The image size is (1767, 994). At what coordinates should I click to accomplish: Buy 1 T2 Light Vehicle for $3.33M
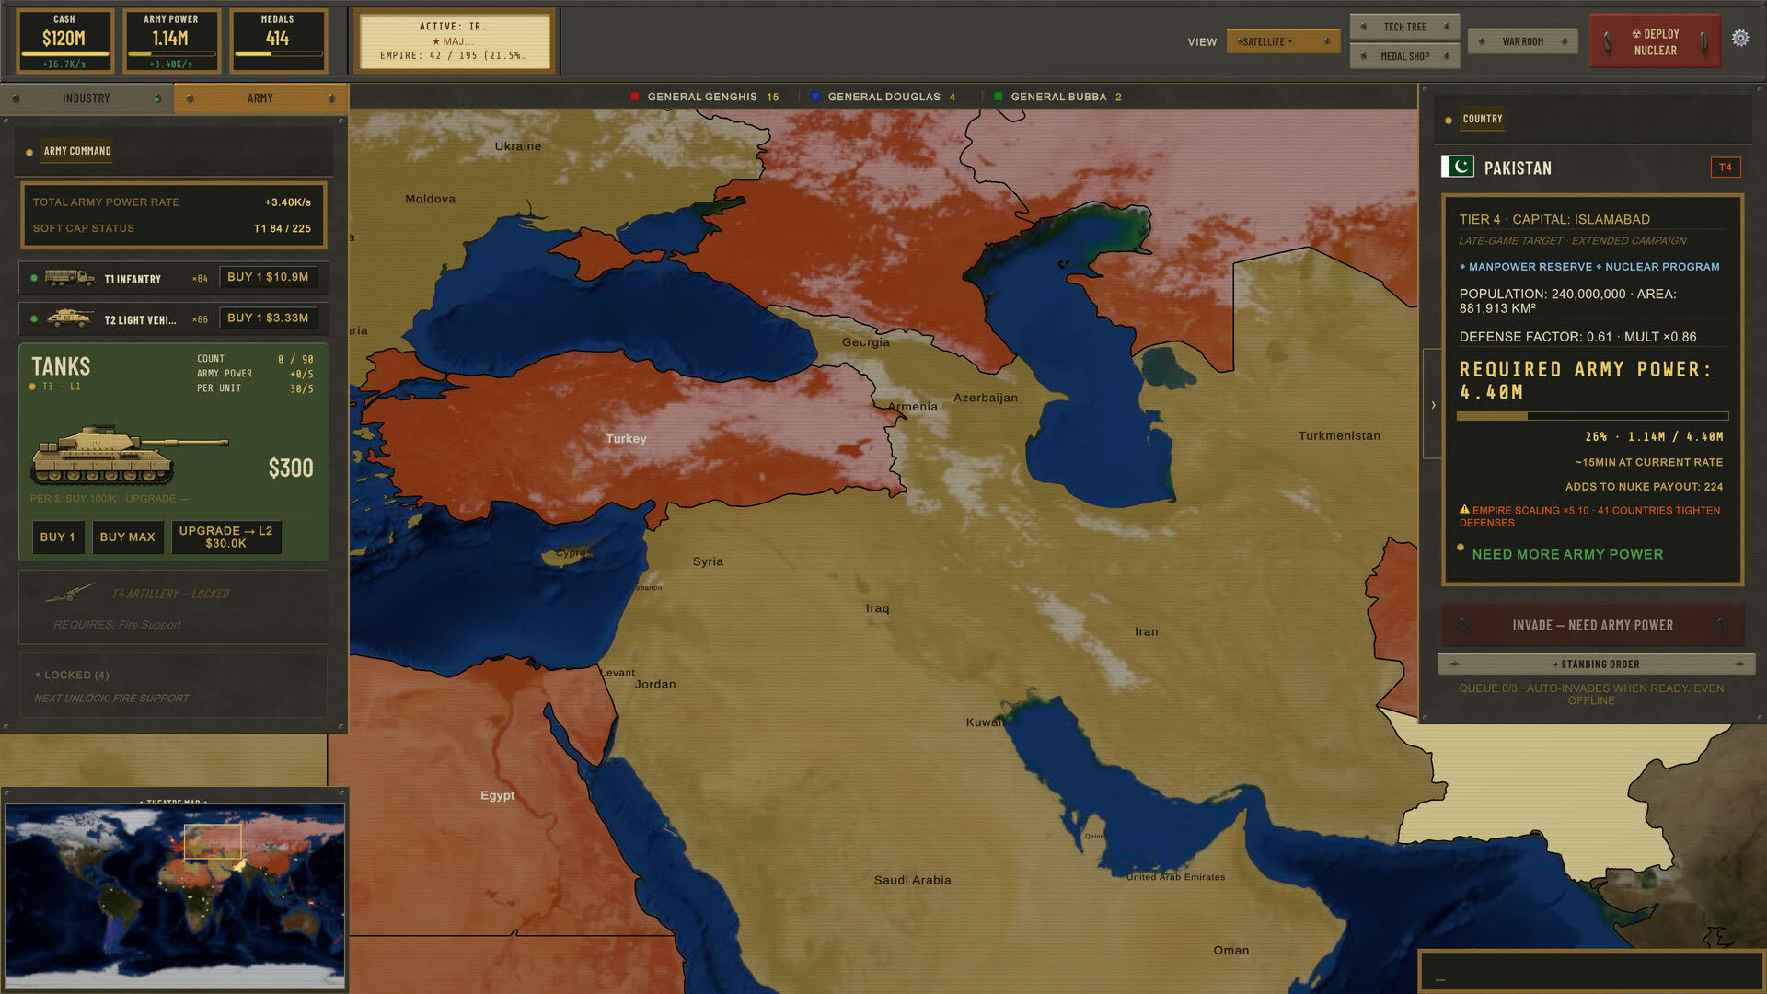coord(268,318)
